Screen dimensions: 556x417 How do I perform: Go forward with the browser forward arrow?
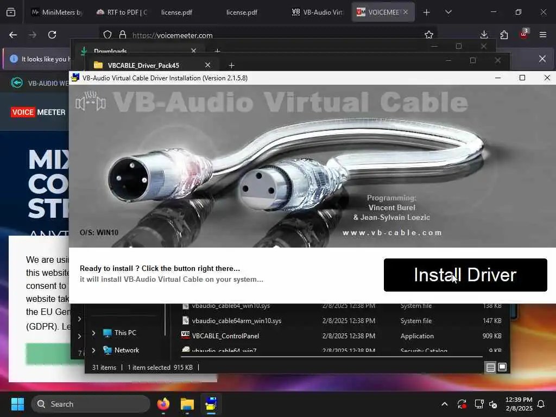click(33, 35)
